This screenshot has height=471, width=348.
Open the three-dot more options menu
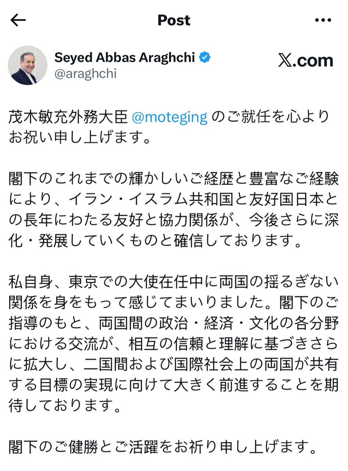tap(323, 21)
